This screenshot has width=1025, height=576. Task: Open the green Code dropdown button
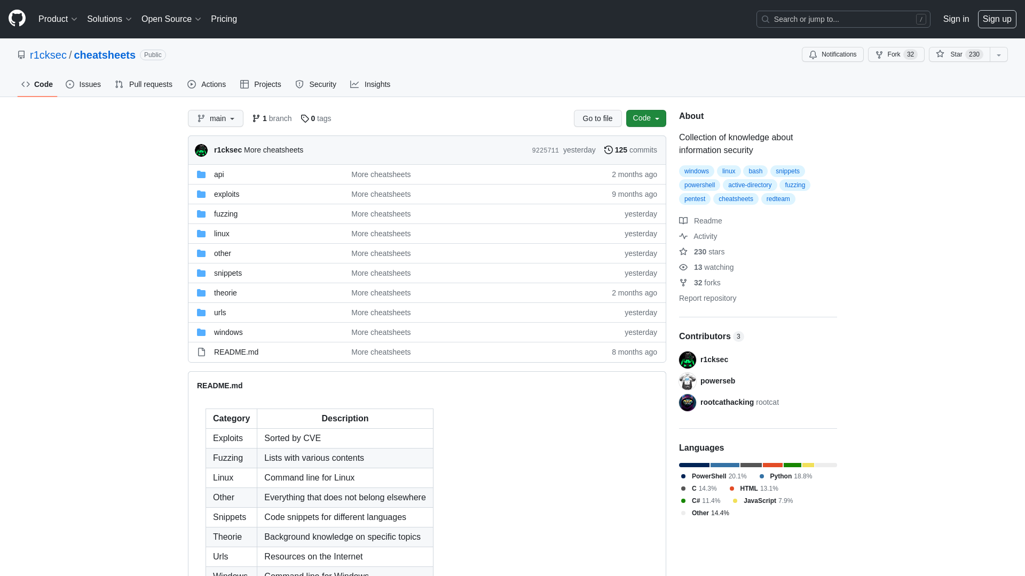[646, 118]
